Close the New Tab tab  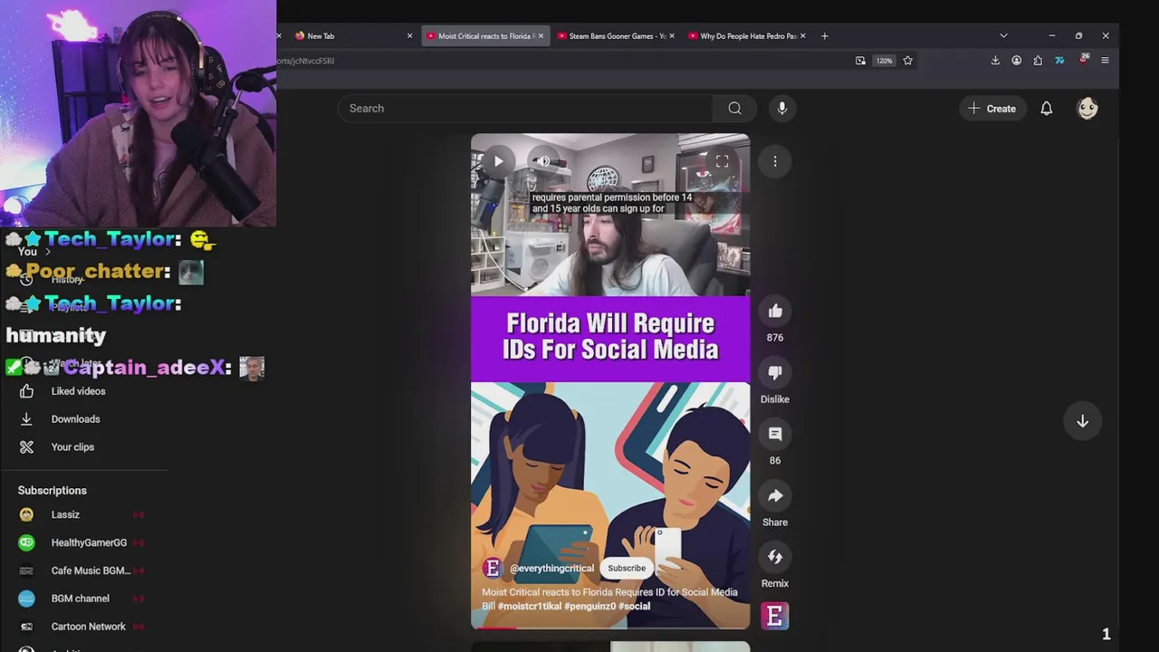[409, 36]
